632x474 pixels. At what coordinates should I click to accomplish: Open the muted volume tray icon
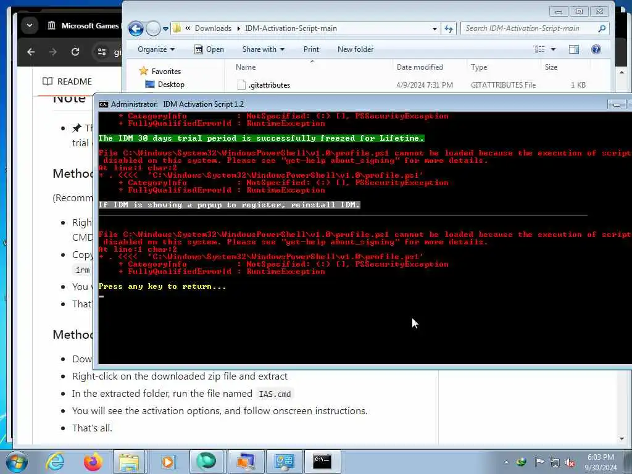(x=570, y=463)
